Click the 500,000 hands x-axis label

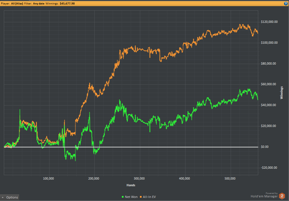point(231,179)
